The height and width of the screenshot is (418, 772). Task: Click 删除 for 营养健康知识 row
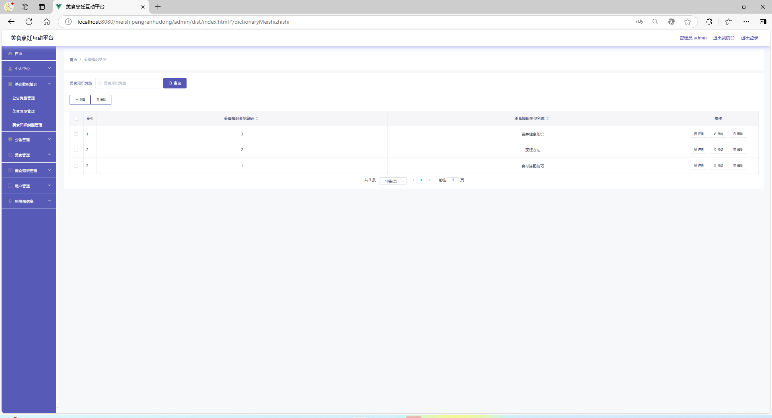tap(738, 134)
